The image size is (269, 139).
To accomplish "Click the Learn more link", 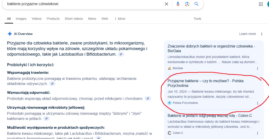I will coord(247,34).
